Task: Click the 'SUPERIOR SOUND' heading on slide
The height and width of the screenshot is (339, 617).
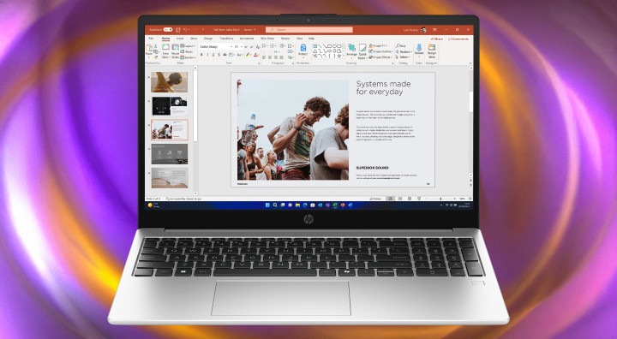Action: [372, 168]
